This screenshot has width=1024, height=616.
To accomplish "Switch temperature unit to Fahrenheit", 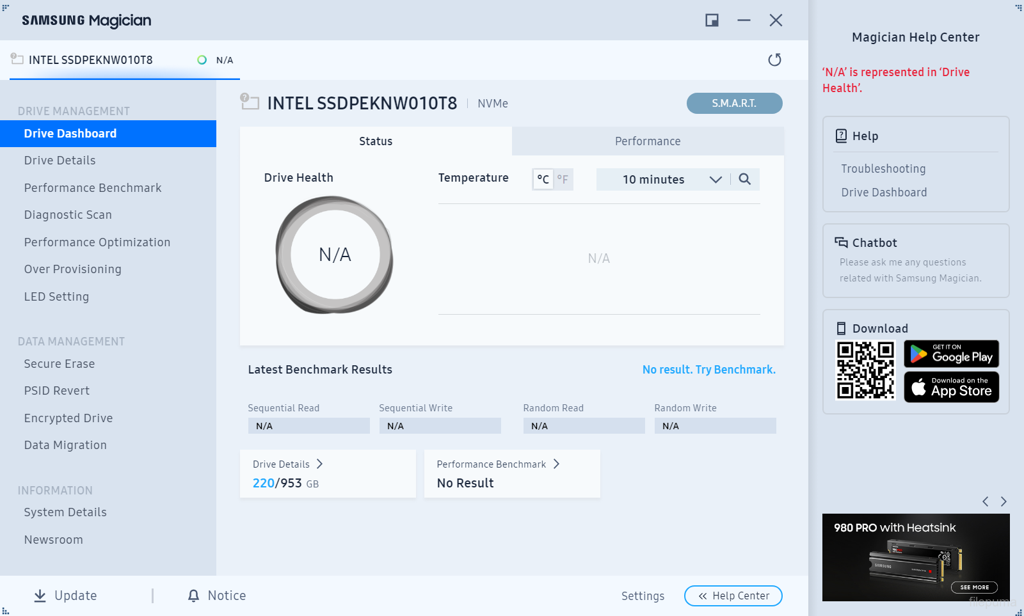I will (563, 179).
